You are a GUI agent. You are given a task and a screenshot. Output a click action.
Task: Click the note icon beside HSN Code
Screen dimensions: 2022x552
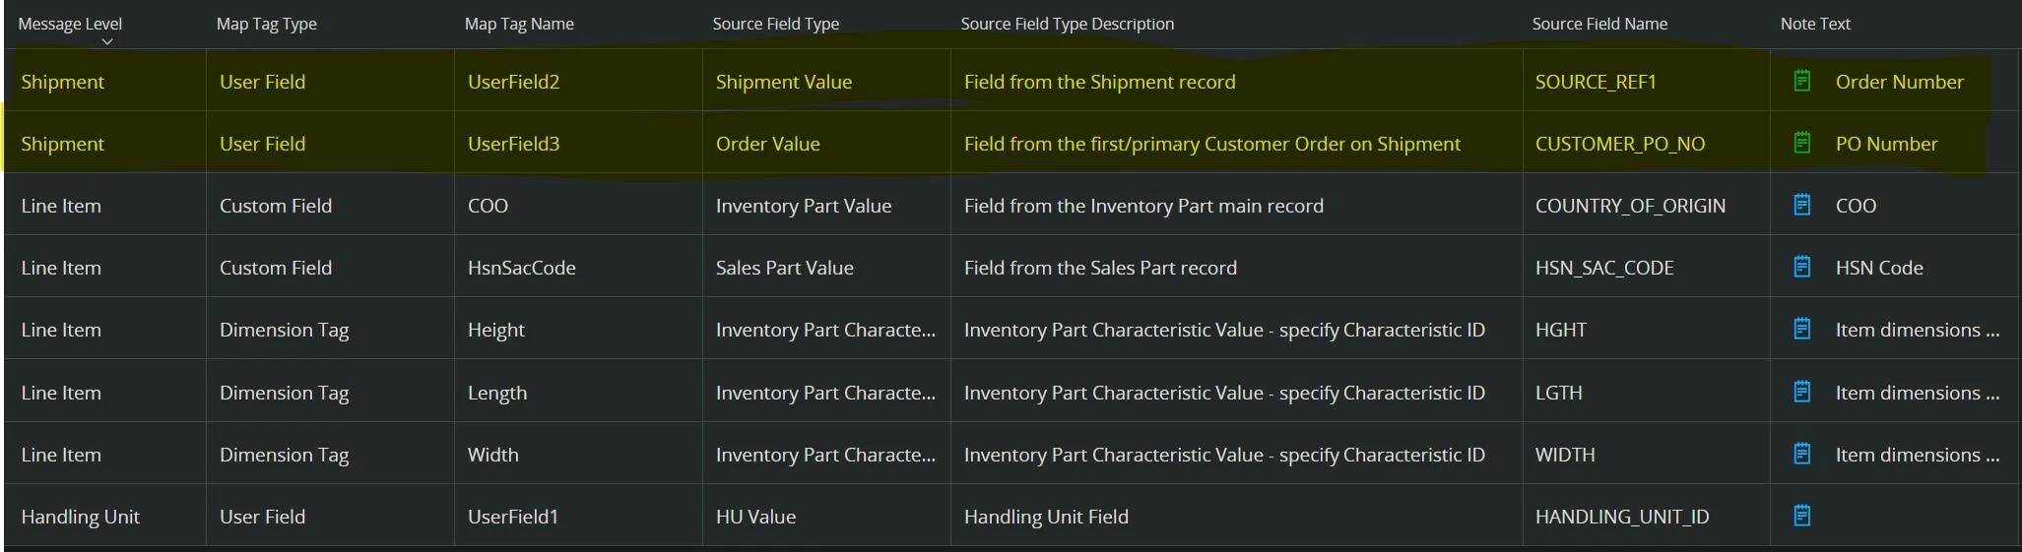[x=1801, y=268]
